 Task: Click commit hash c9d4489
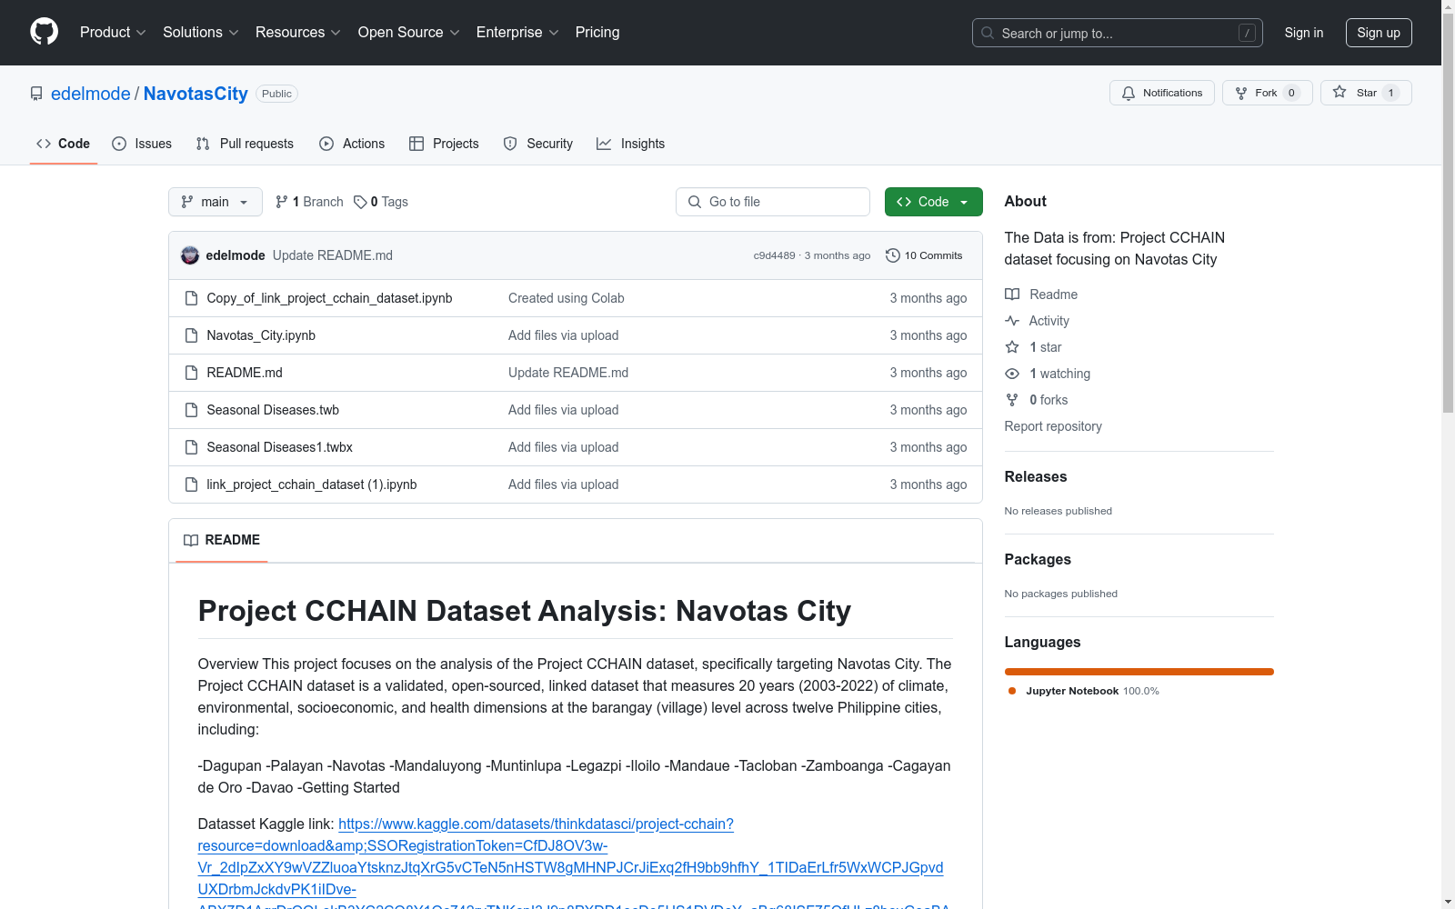click(x=774, y=255)
